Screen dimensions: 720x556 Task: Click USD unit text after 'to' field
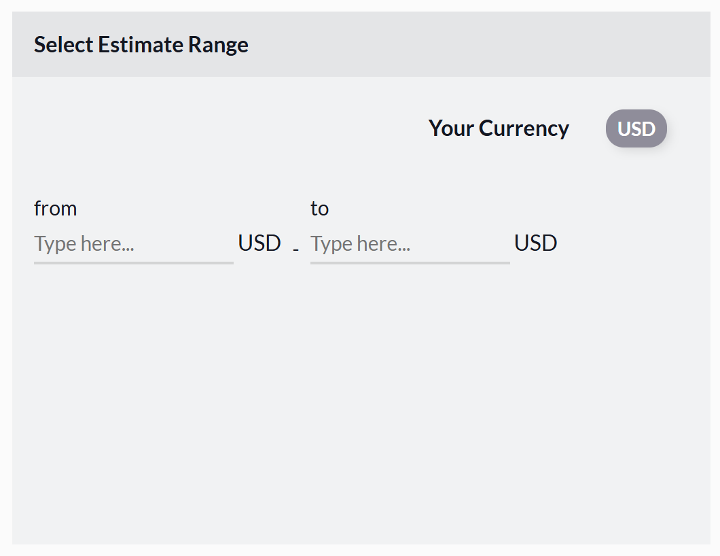coord(535,243)
